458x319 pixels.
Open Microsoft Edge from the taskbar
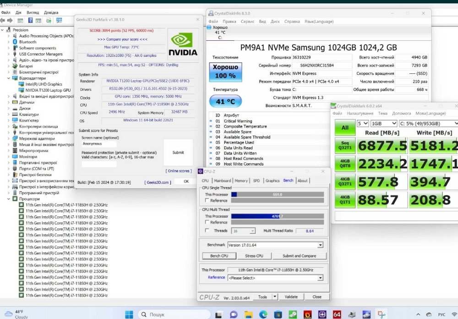coord(263,314)
